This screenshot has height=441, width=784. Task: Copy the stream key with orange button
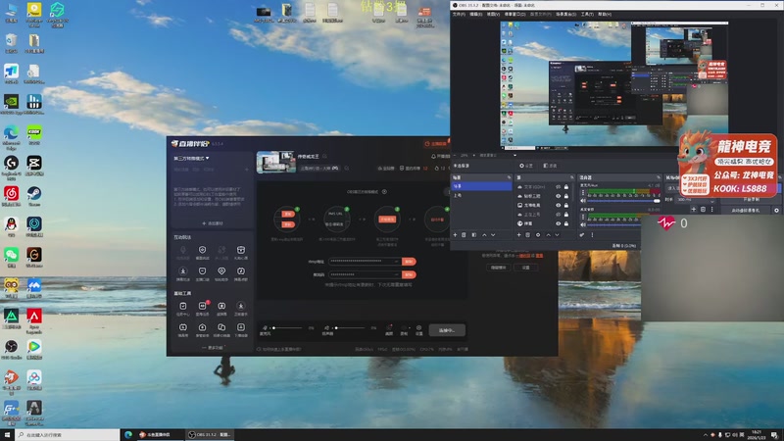coord(409,274)
